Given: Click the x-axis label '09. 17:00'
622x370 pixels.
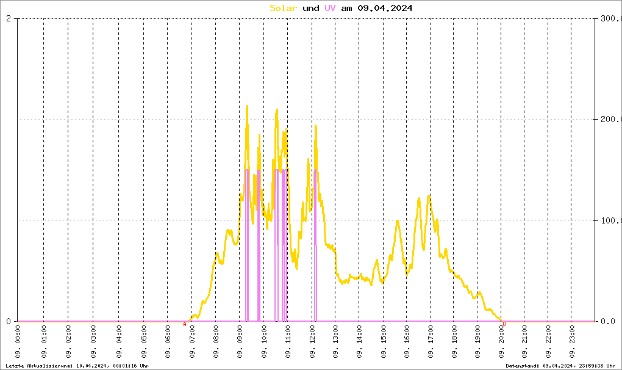Looking at the screenshot, I should pos(431,342).
